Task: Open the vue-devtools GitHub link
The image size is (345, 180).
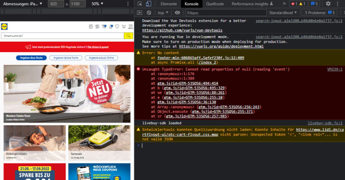Action: coord(182,31)
